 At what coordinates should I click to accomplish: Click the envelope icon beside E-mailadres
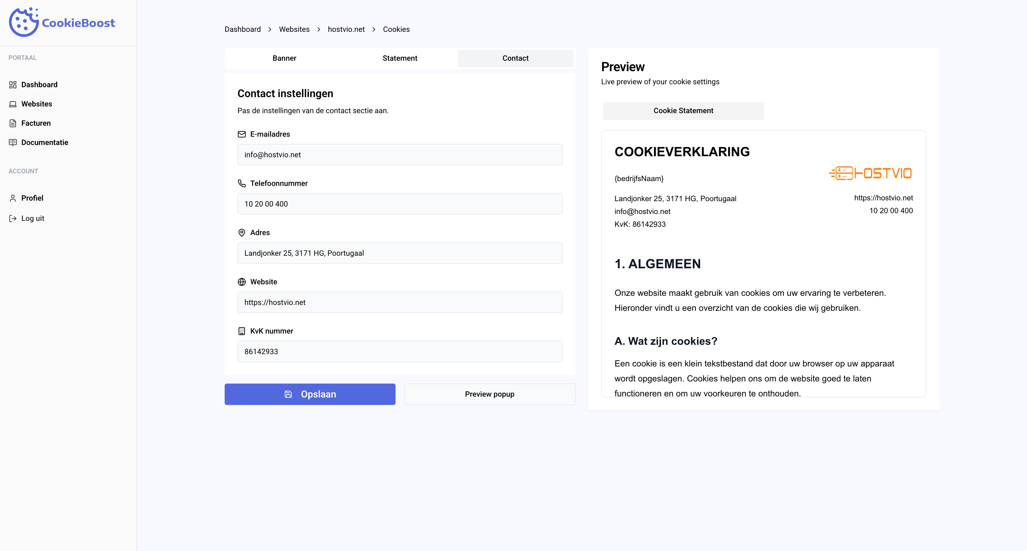tap(242, 134)
